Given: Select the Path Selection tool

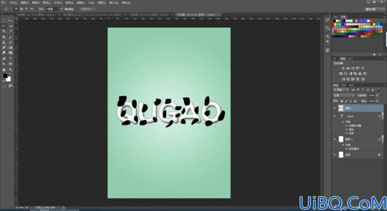Looking at the screenshot, I should [x=4, y=64].
